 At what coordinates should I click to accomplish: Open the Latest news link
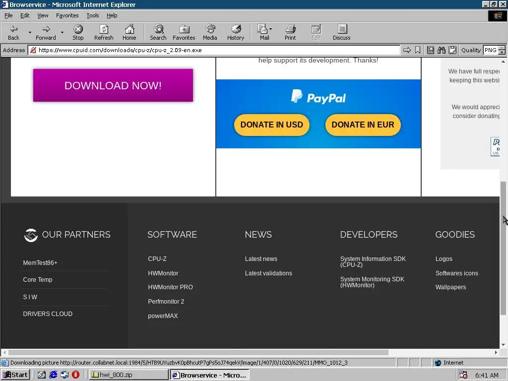[261, 259]
